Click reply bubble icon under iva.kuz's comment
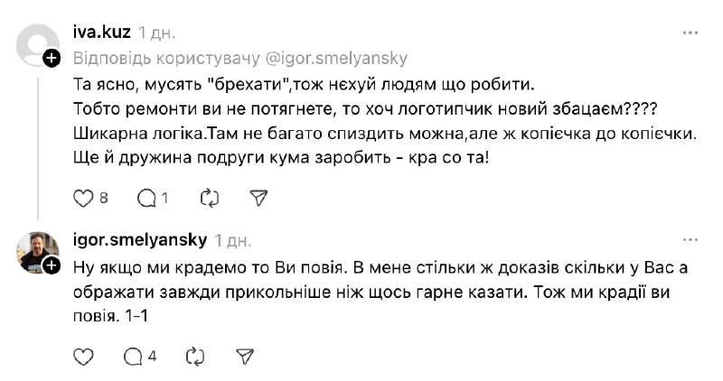Image resolution: width=723 pixels, height=381 pixels. pyautogui.click(x=146, y=197)
